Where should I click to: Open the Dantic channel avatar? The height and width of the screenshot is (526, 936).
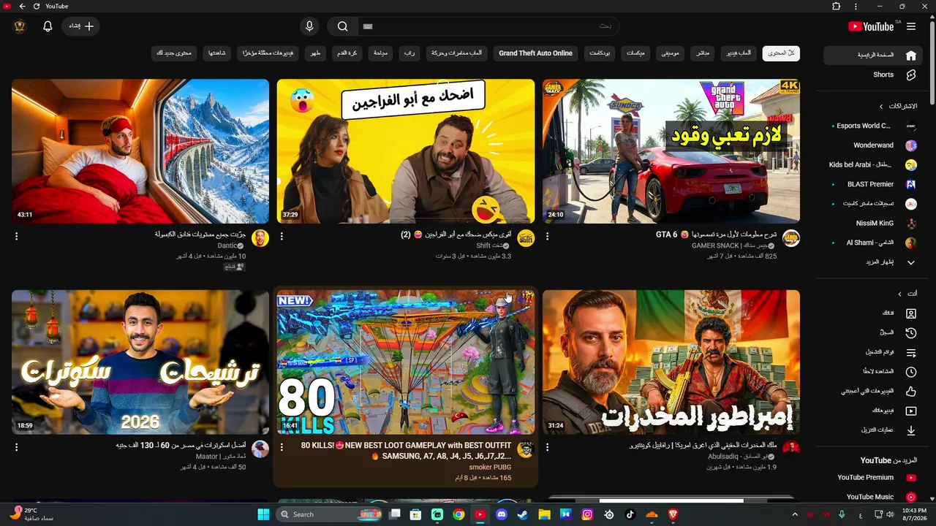[260, 238]
